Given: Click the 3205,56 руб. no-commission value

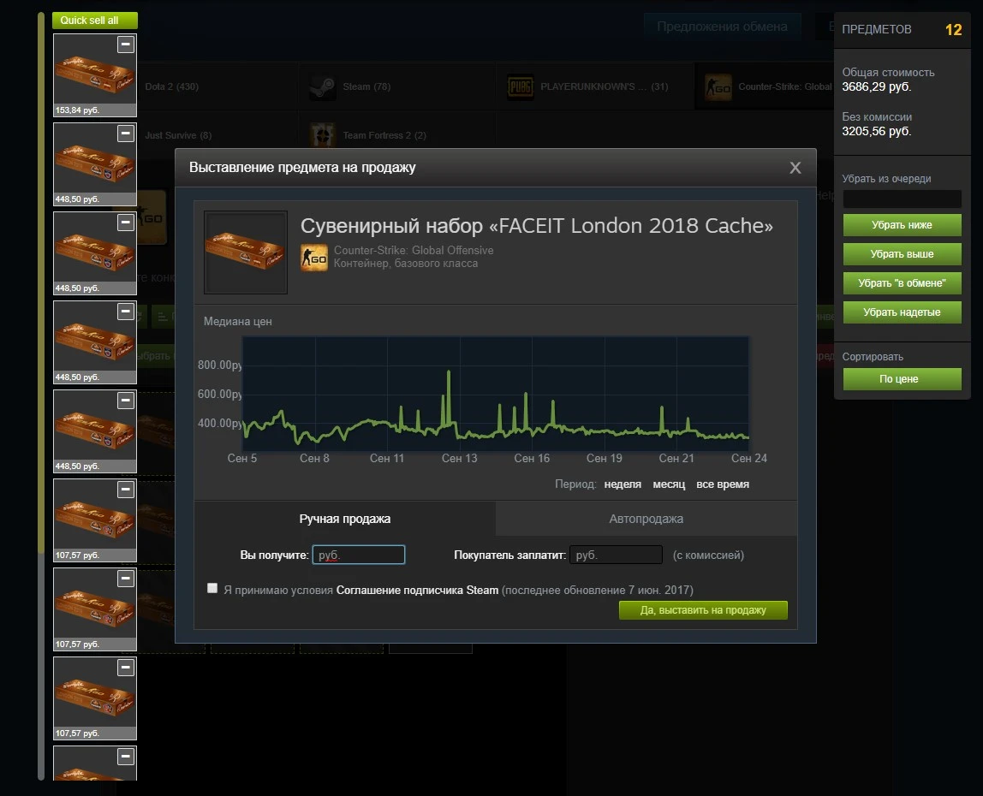Looking at the screenshot, I should pyautogui.click(x=877, y=131).
